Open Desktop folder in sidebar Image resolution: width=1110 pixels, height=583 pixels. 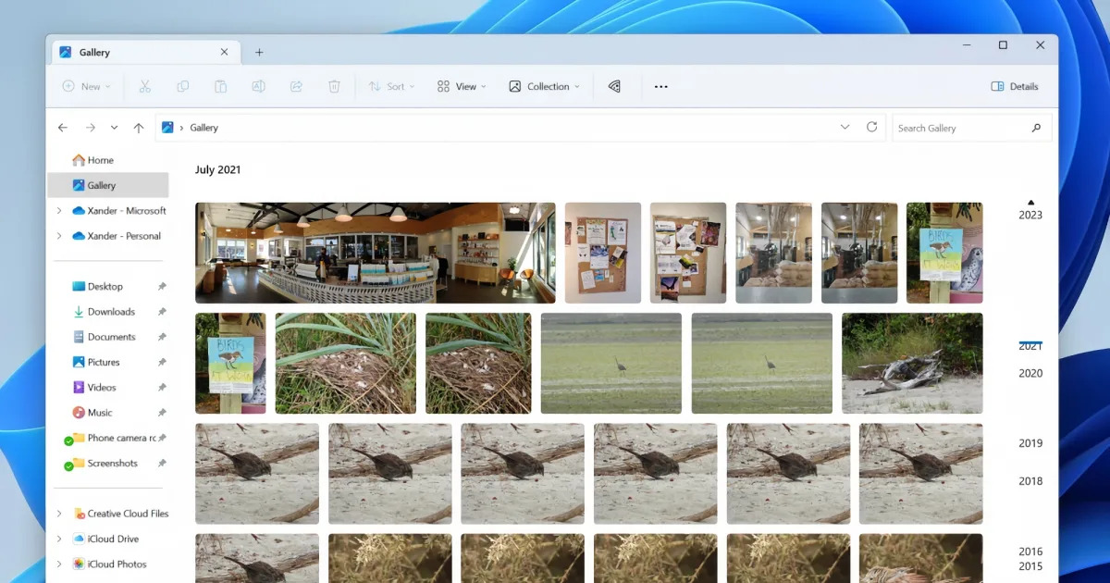pyautogui.click(x=107, y=287)
